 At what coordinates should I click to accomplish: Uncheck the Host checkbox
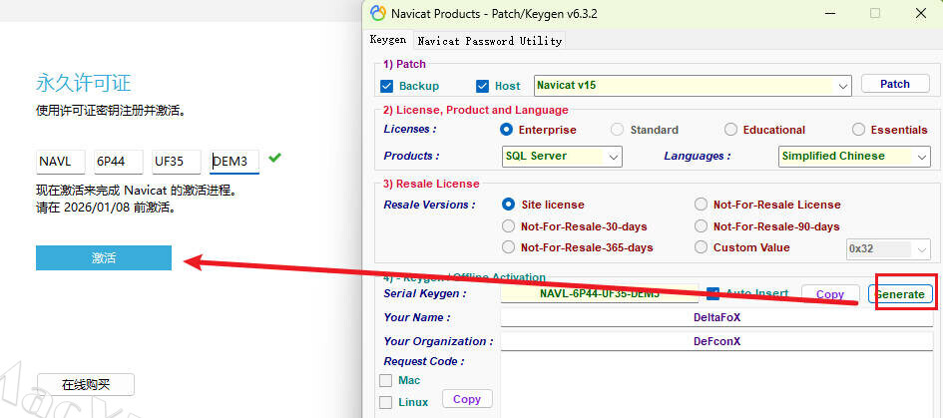point(483,86)
